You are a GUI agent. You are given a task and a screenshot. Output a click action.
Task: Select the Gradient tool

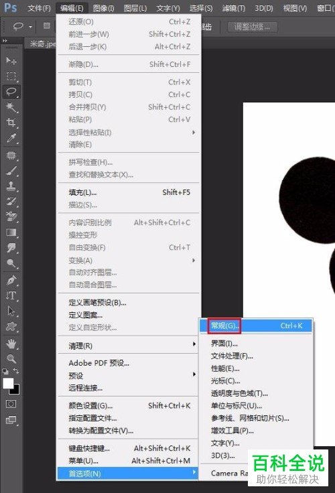tap(11, 232)
